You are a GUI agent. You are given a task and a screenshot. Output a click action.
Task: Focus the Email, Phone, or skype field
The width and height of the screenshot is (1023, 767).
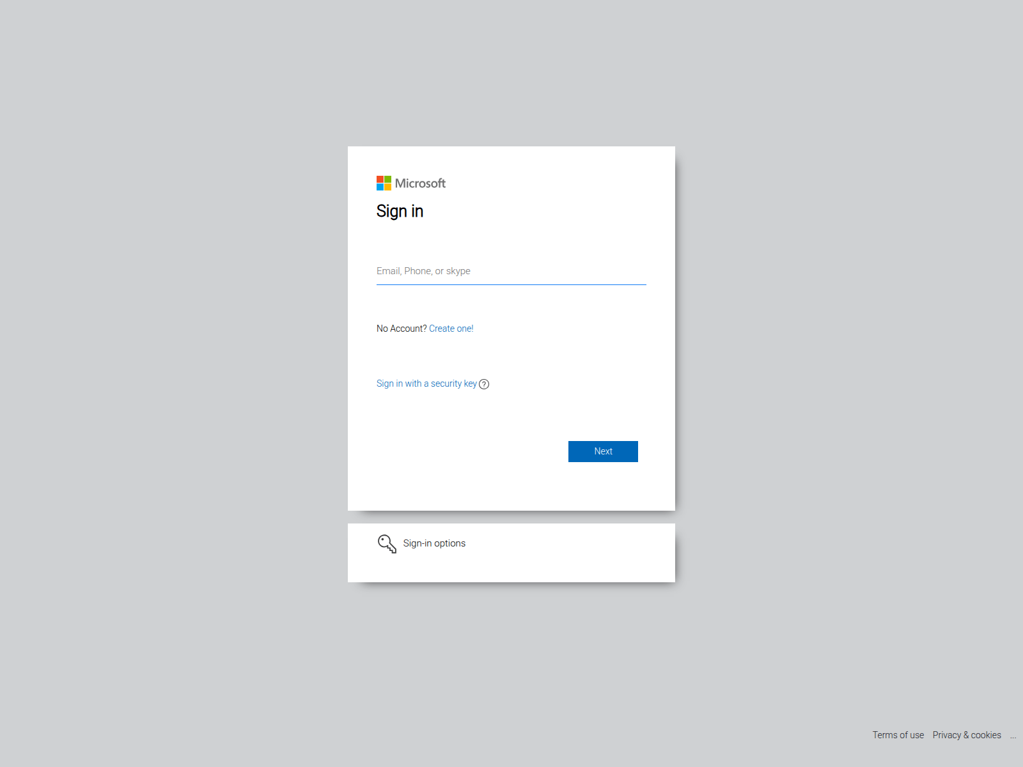pyautogui.click(x=511, y=271)
